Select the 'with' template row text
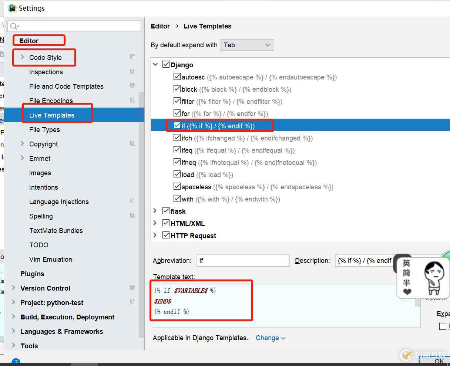 pyautogui.click(x=231, y=199)
